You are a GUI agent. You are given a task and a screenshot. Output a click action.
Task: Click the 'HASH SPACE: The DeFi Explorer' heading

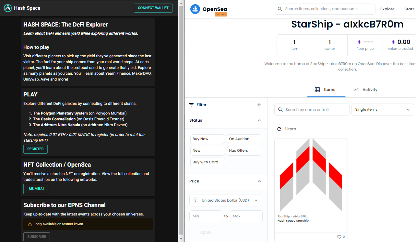(65, 25)
